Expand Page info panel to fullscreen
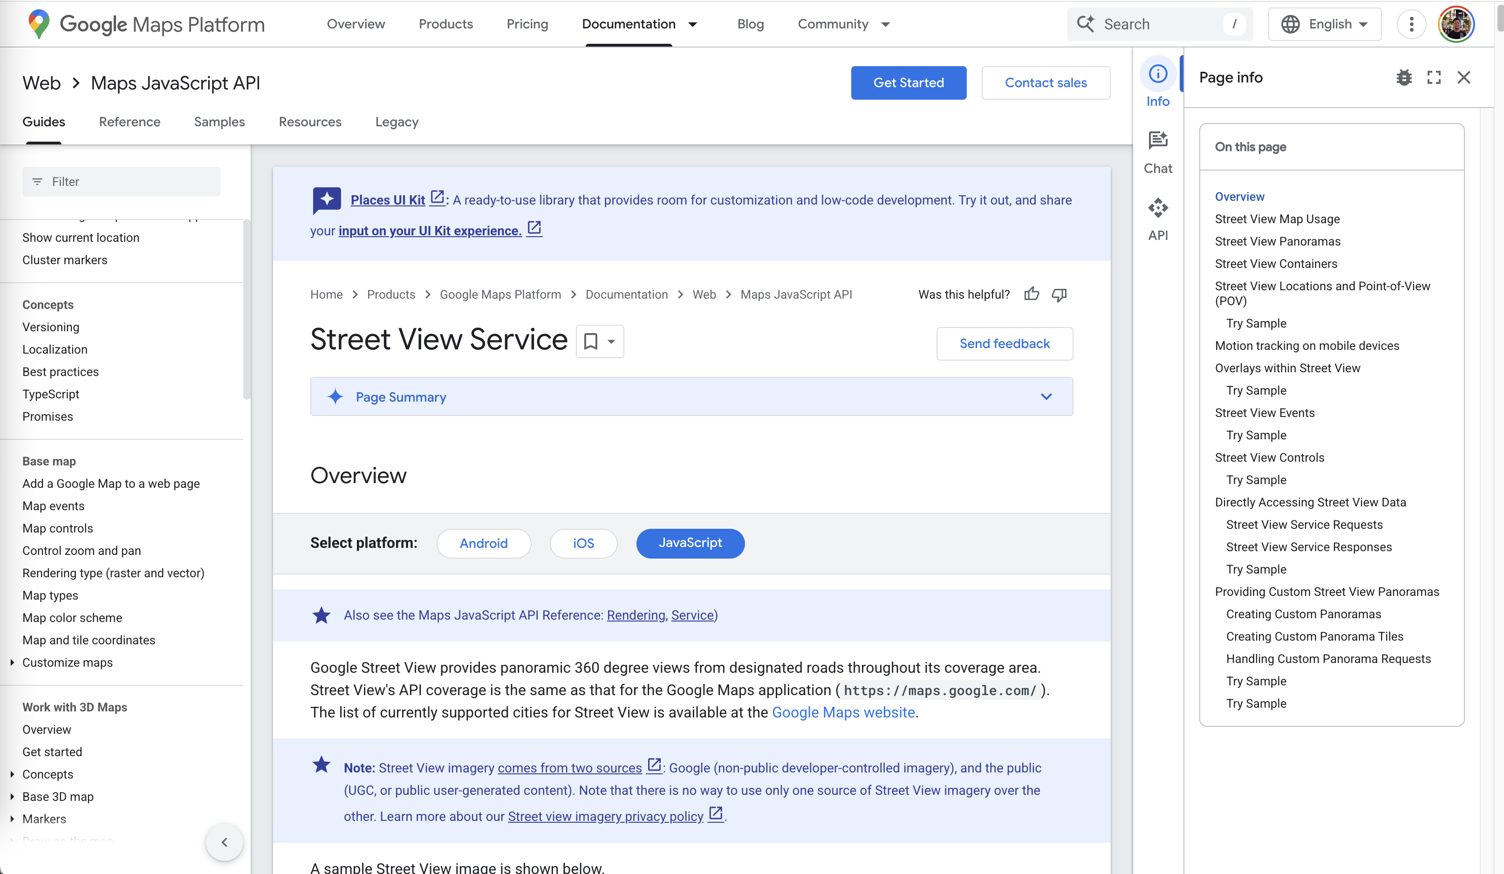 tap(1434, 77)
